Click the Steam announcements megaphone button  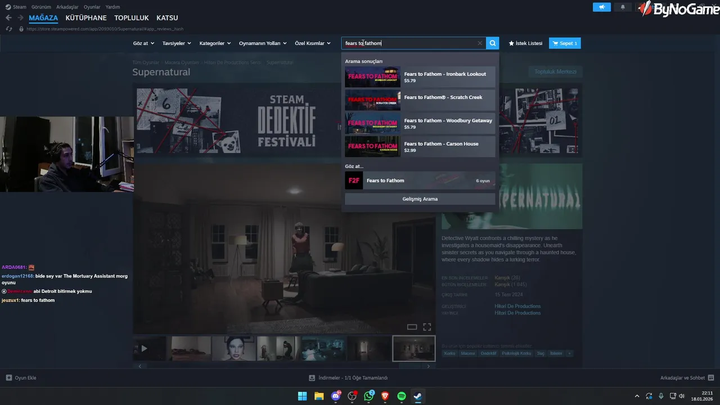[601, 7]
